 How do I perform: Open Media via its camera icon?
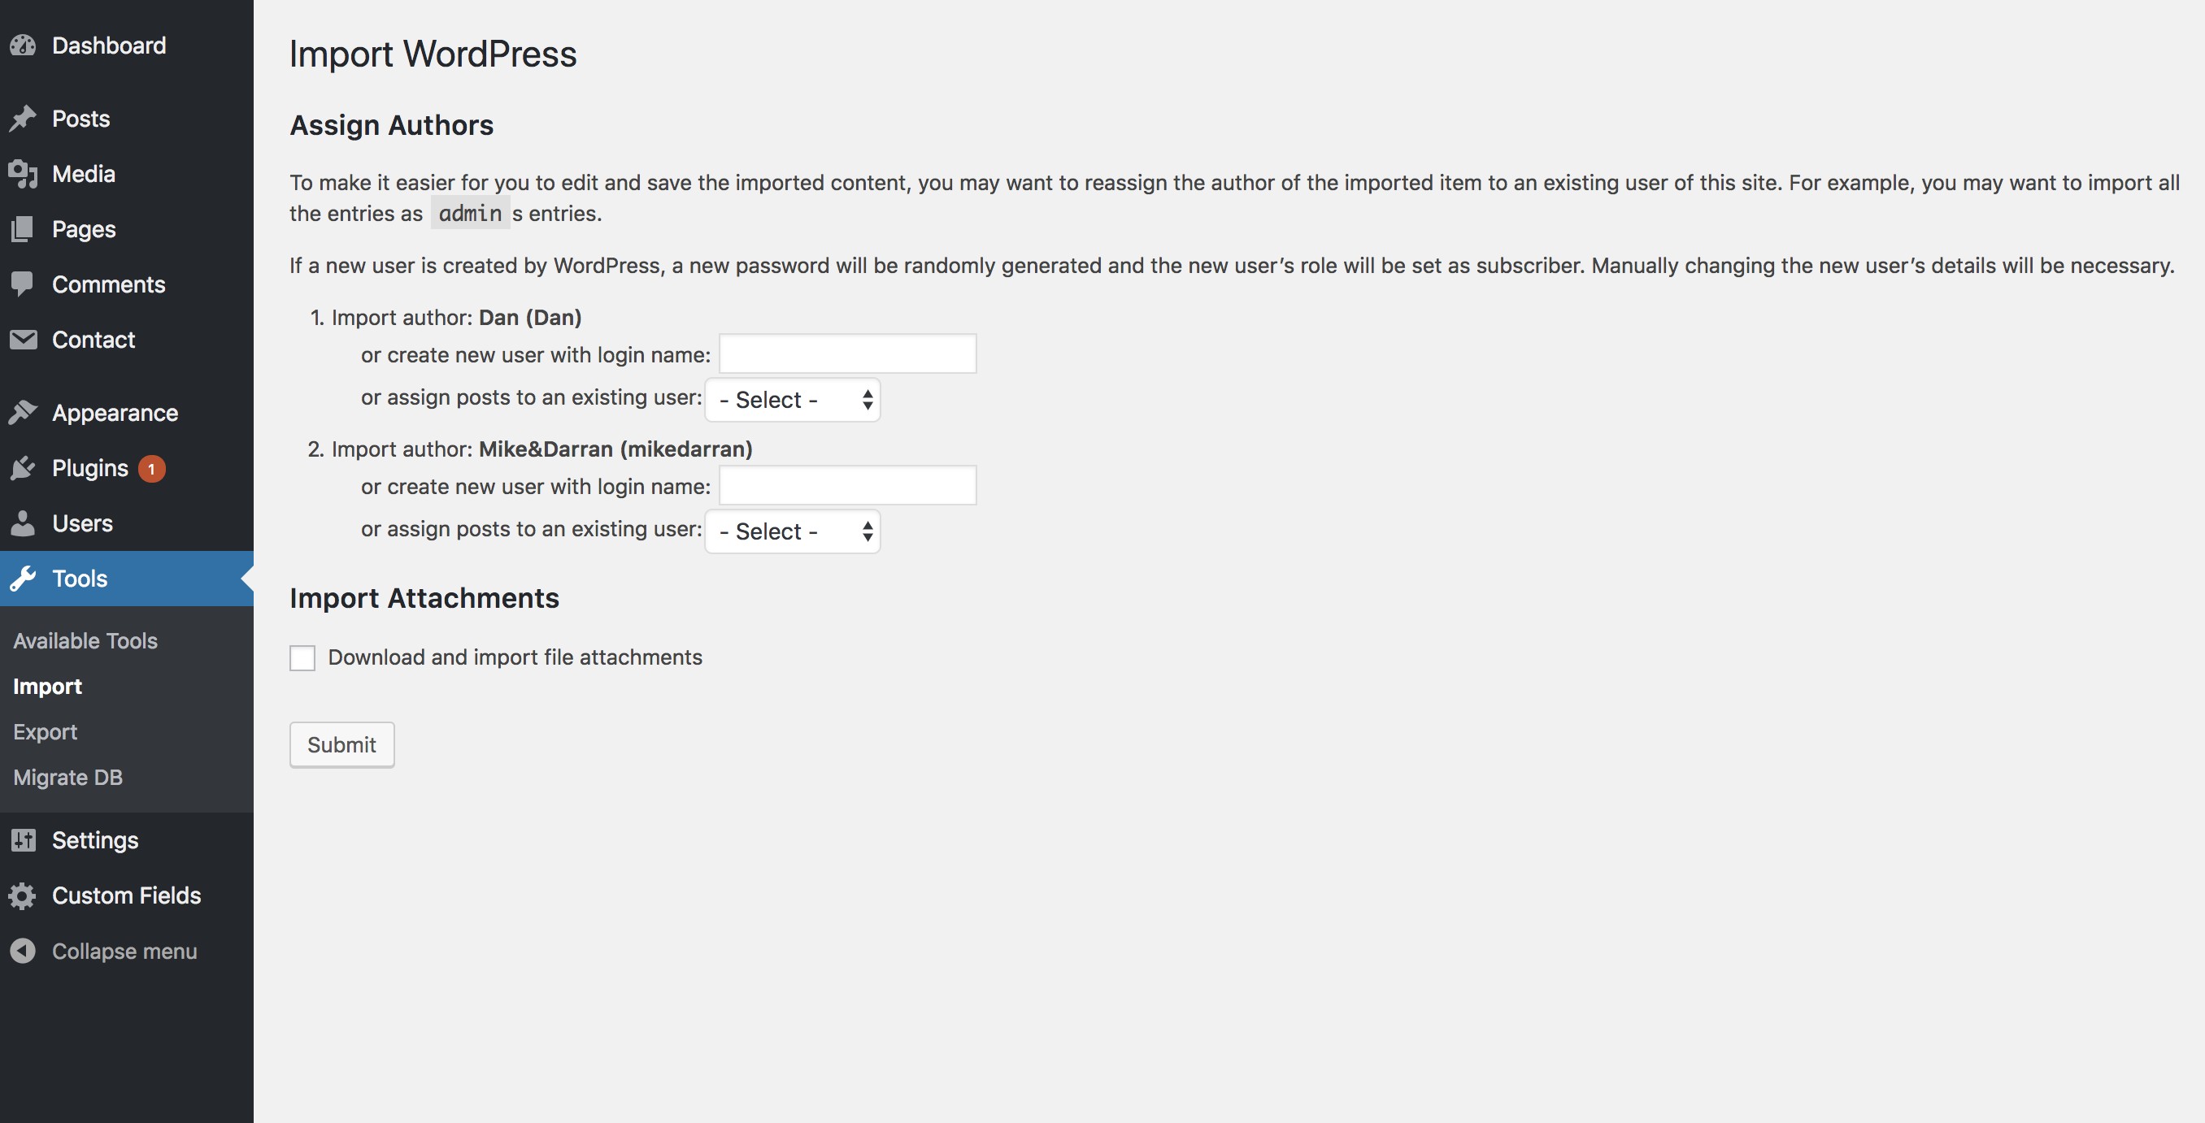click(x=23, y=174)
